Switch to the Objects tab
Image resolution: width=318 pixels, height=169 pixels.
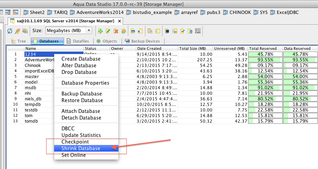pos(107,41)
